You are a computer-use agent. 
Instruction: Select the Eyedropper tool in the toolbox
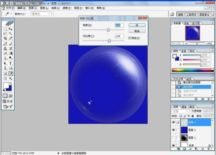11,73
